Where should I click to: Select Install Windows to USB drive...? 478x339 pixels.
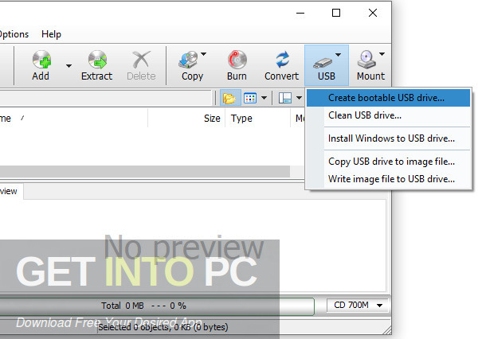tap(388, 138)
